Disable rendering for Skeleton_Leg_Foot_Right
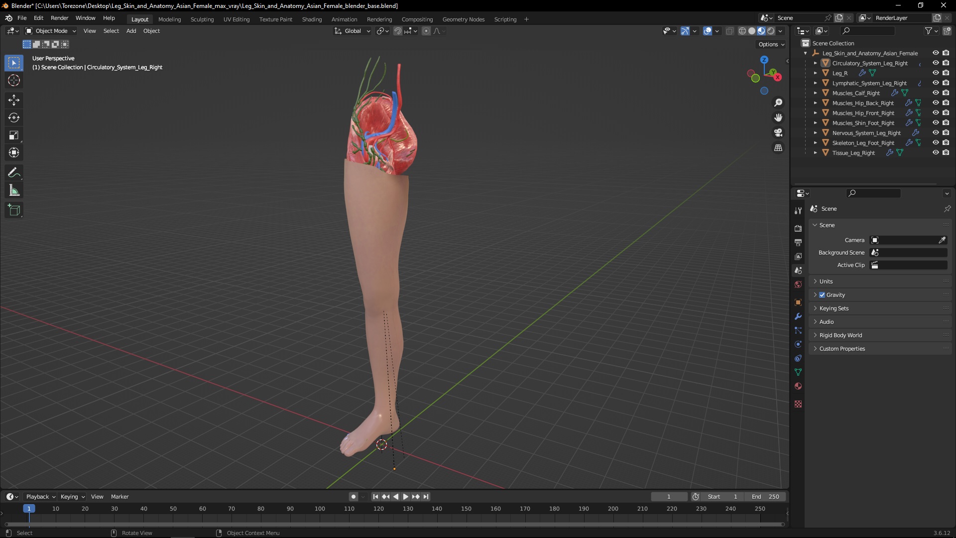 (946, 142)
